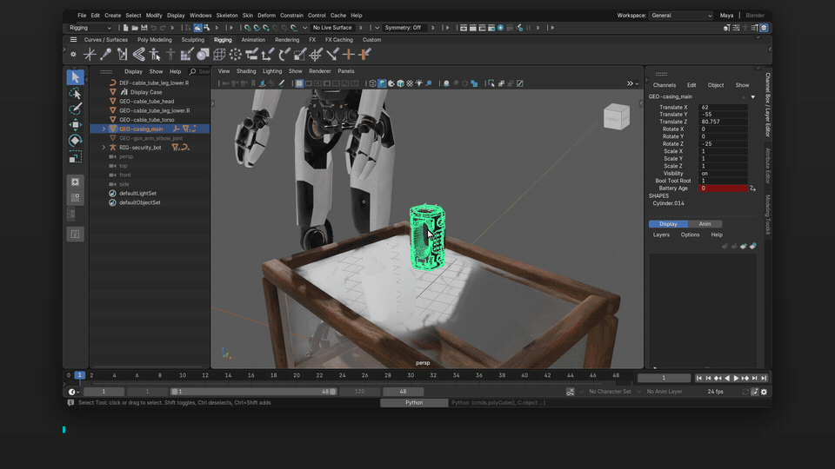This screenshot has height=469, width=835.
Task: Go to end of playback range
Action: point(765,378)
